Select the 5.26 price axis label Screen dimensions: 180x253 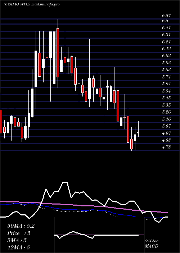(x=166, y=112)
